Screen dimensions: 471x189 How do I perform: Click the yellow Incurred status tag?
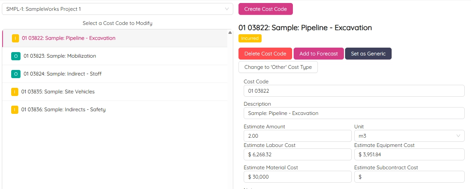(250, 38)
